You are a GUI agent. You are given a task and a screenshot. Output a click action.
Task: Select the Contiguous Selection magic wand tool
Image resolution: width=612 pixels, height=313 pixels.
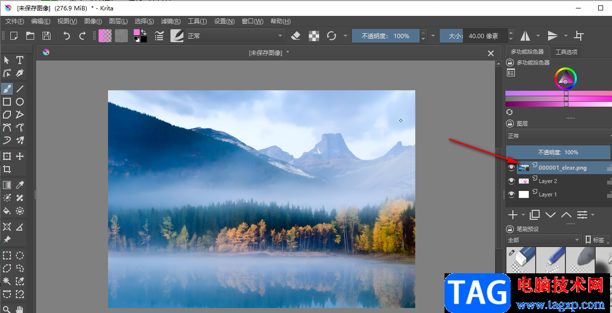click(x=7, y=281)
